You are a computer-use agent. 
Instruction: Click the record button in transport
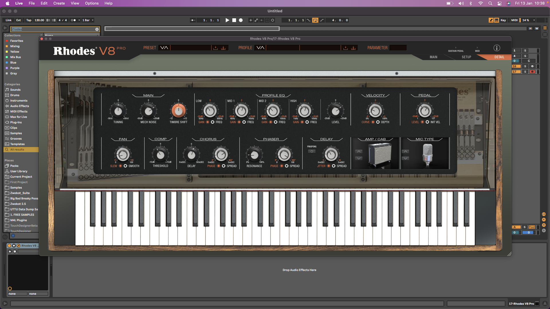point(241,20)
